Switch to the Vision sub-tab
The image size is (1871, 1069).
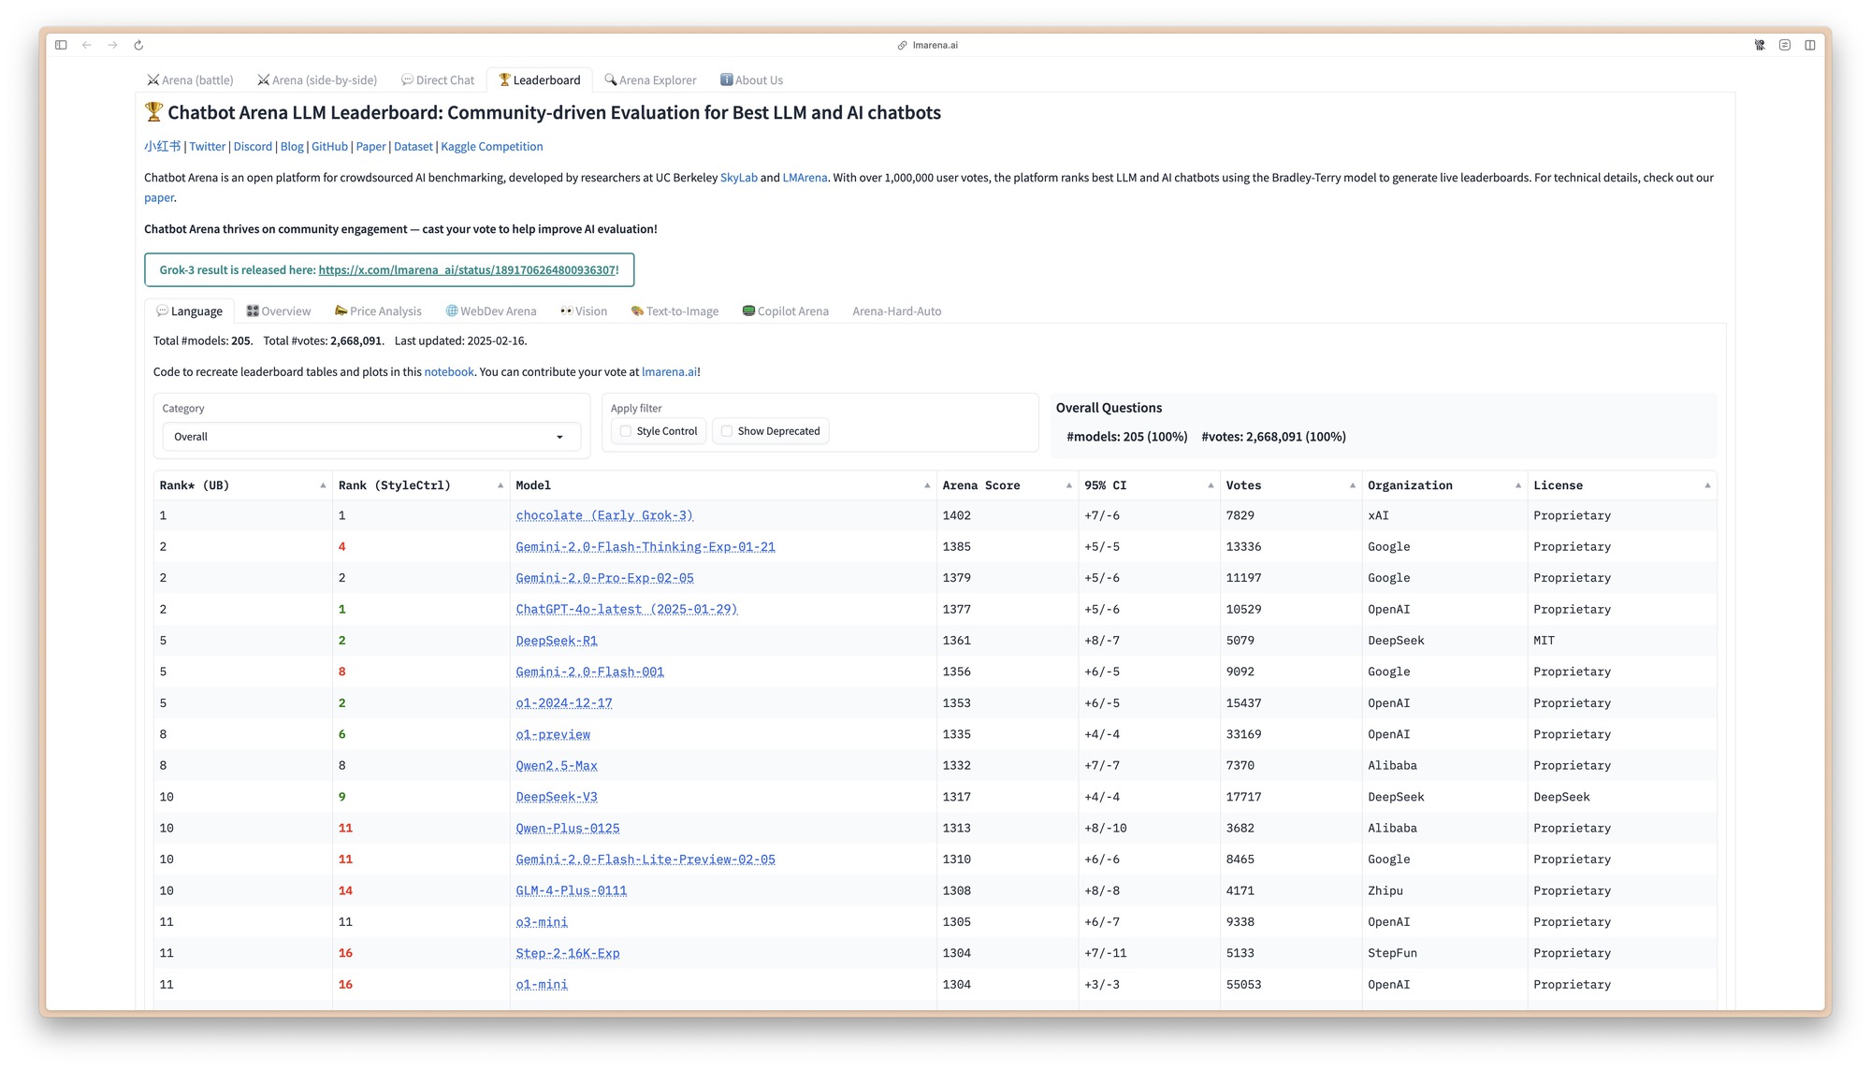pyautogui.click(x=584, y=311)
